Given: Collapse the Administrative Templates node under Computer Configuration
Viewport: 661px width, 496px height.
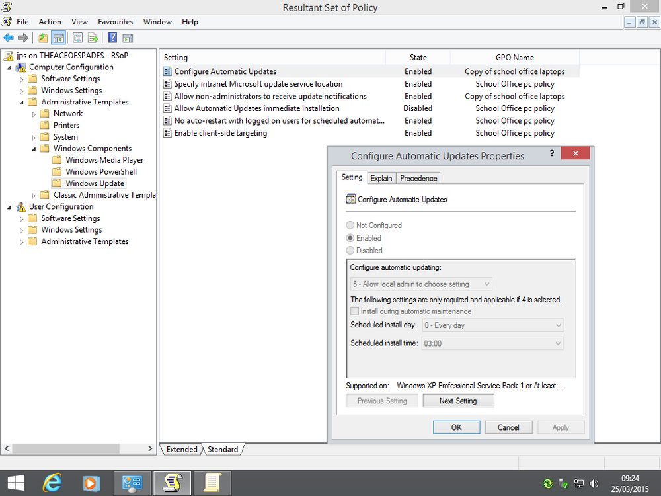Looking at the screenshot, I should pyautogui.click(x=22, y=103).
